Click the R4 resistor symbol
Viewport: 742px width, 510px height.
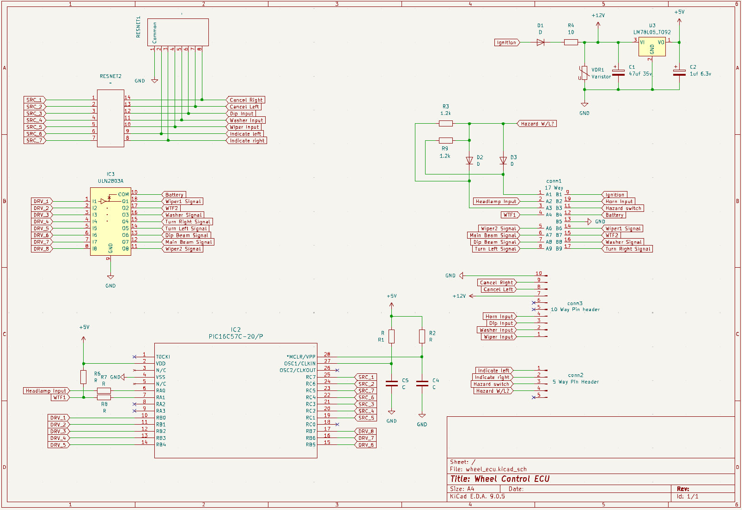point(571,42)
